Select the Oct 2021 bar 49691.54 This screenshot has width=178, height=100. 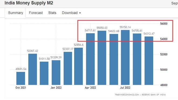(21, 78)
